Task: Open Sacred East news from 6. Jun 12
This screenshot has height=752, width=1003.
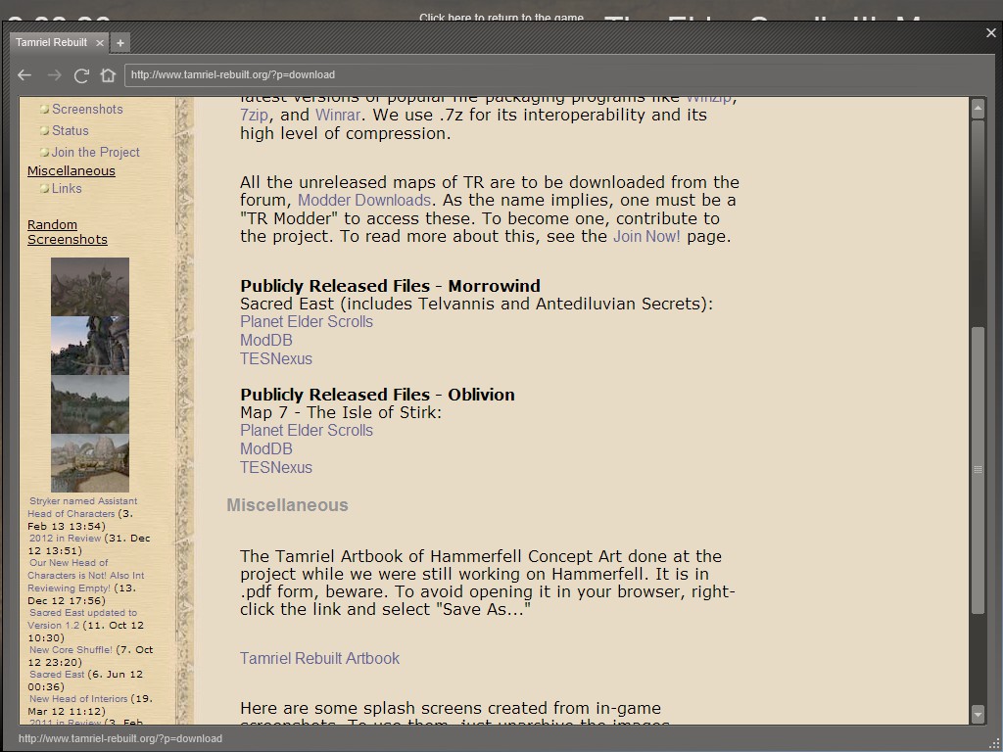Action: [56, 675]
